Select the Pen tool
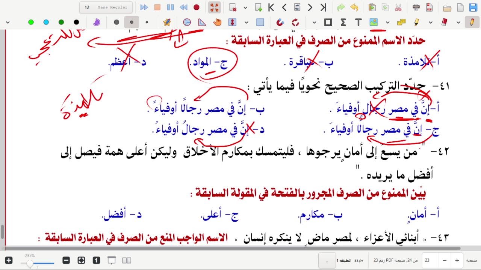 coord(472,22)
